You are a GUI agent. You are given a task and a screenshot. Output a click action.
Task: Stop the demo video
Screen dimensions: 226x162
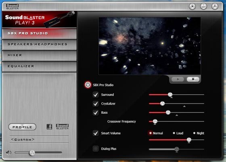[x=193, y=79]
